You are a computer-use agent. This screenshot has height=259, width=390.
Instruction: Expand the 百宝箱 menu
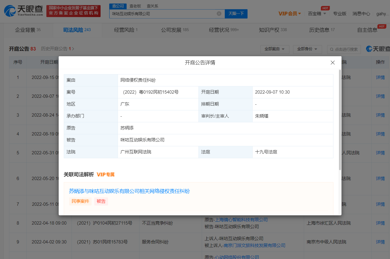pyautogui.click(x=317, y=13)
